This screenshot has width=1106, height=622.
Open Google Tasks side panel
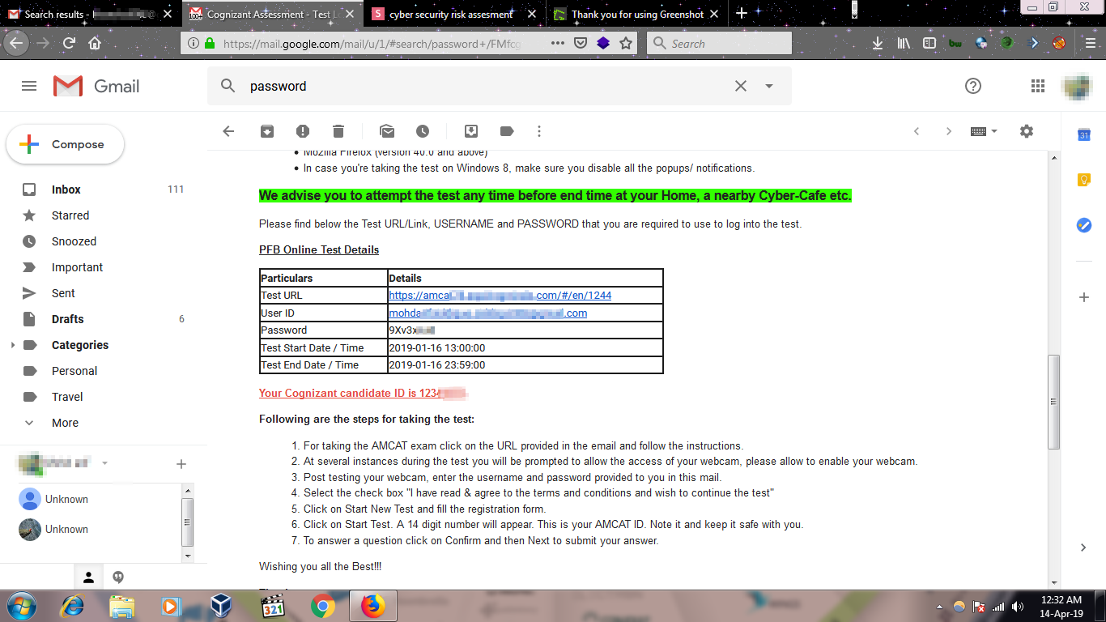coord(1084,225)
